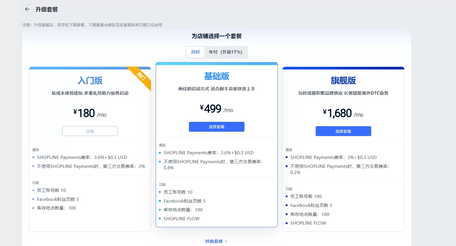Select 年付 (节省17%) billing option
The image size is (456, 246).
225,52
